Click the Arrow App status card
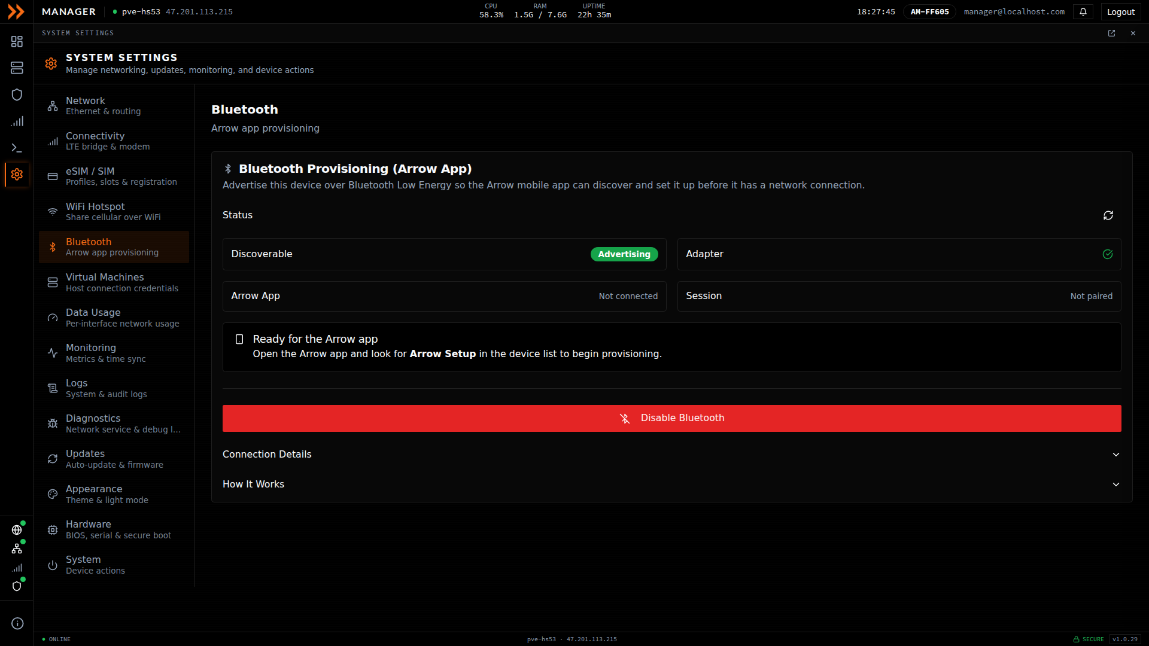Screen dimensions: 1149x646 (x=444, y=296)
